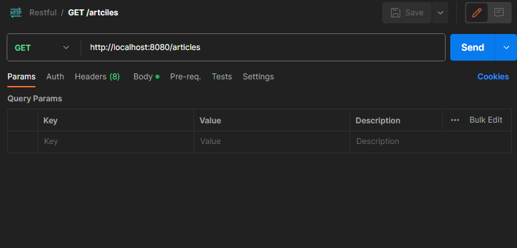Open the Headers (8) tab
517x248 pixels.
pyautogui.click(x=97, y=77)
